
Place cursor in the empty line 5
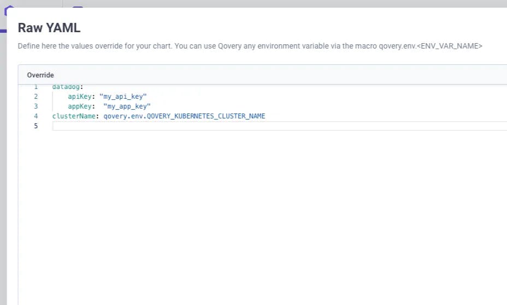point(279,126)
